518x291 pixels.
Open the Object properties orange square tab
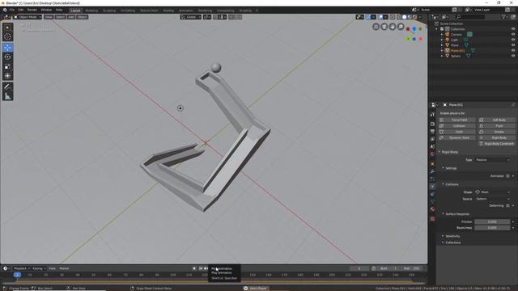click(x=432, y=164)
